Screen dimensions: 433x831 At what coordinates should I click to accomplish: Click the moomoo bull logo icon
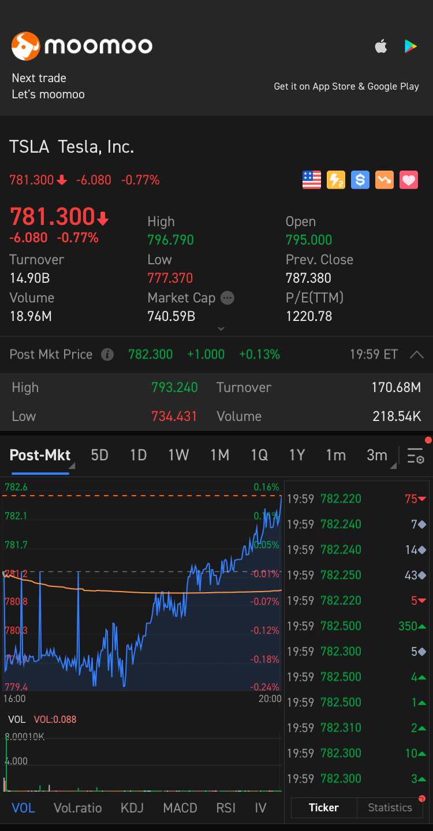pos(25,46)
